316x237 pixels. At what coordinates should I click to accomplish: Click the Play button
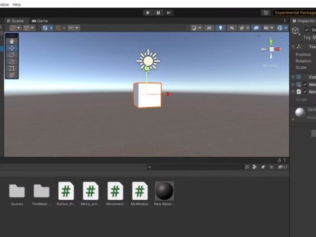point(148,13)
